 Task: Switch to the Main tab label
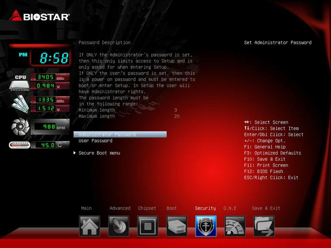[87, 208]
